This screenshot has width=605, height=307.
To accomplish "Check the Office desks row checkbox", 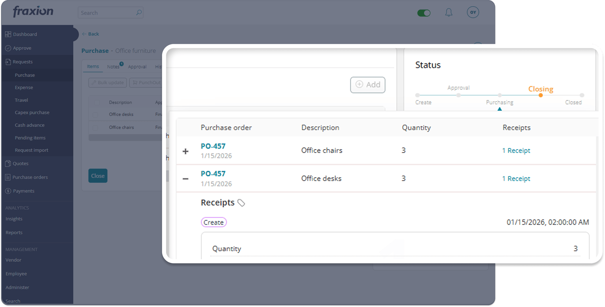I will pyautogui.click(x=96, y=115).
